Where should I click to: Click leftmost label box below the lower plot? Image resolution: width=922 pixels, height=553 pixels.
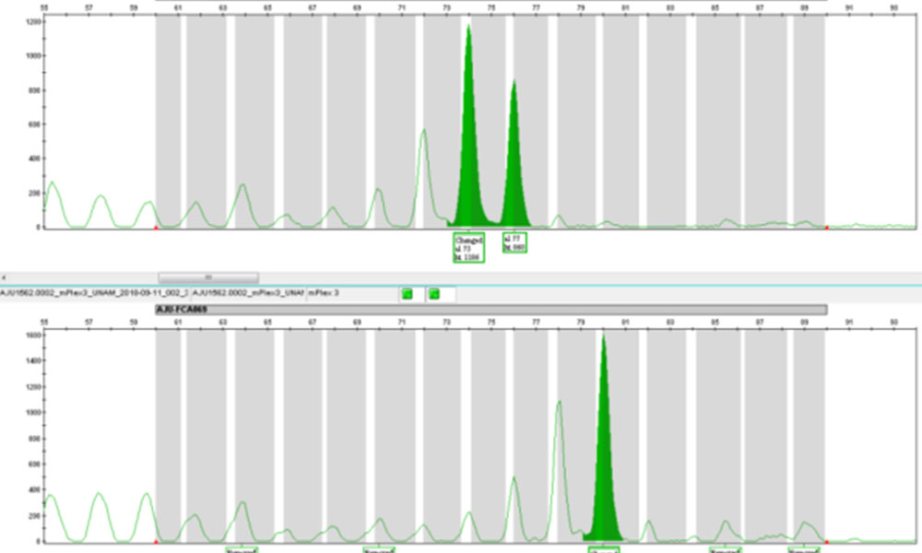tap(242, 549)
